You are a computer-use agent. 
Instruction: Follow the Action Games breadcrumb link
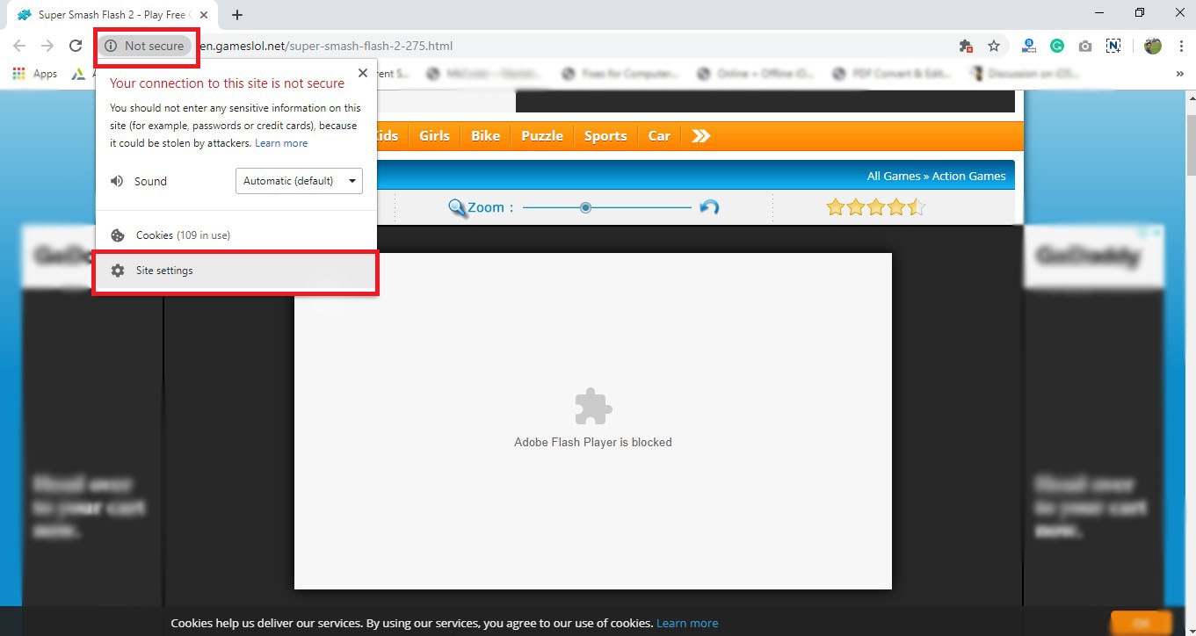click(968, 176)
